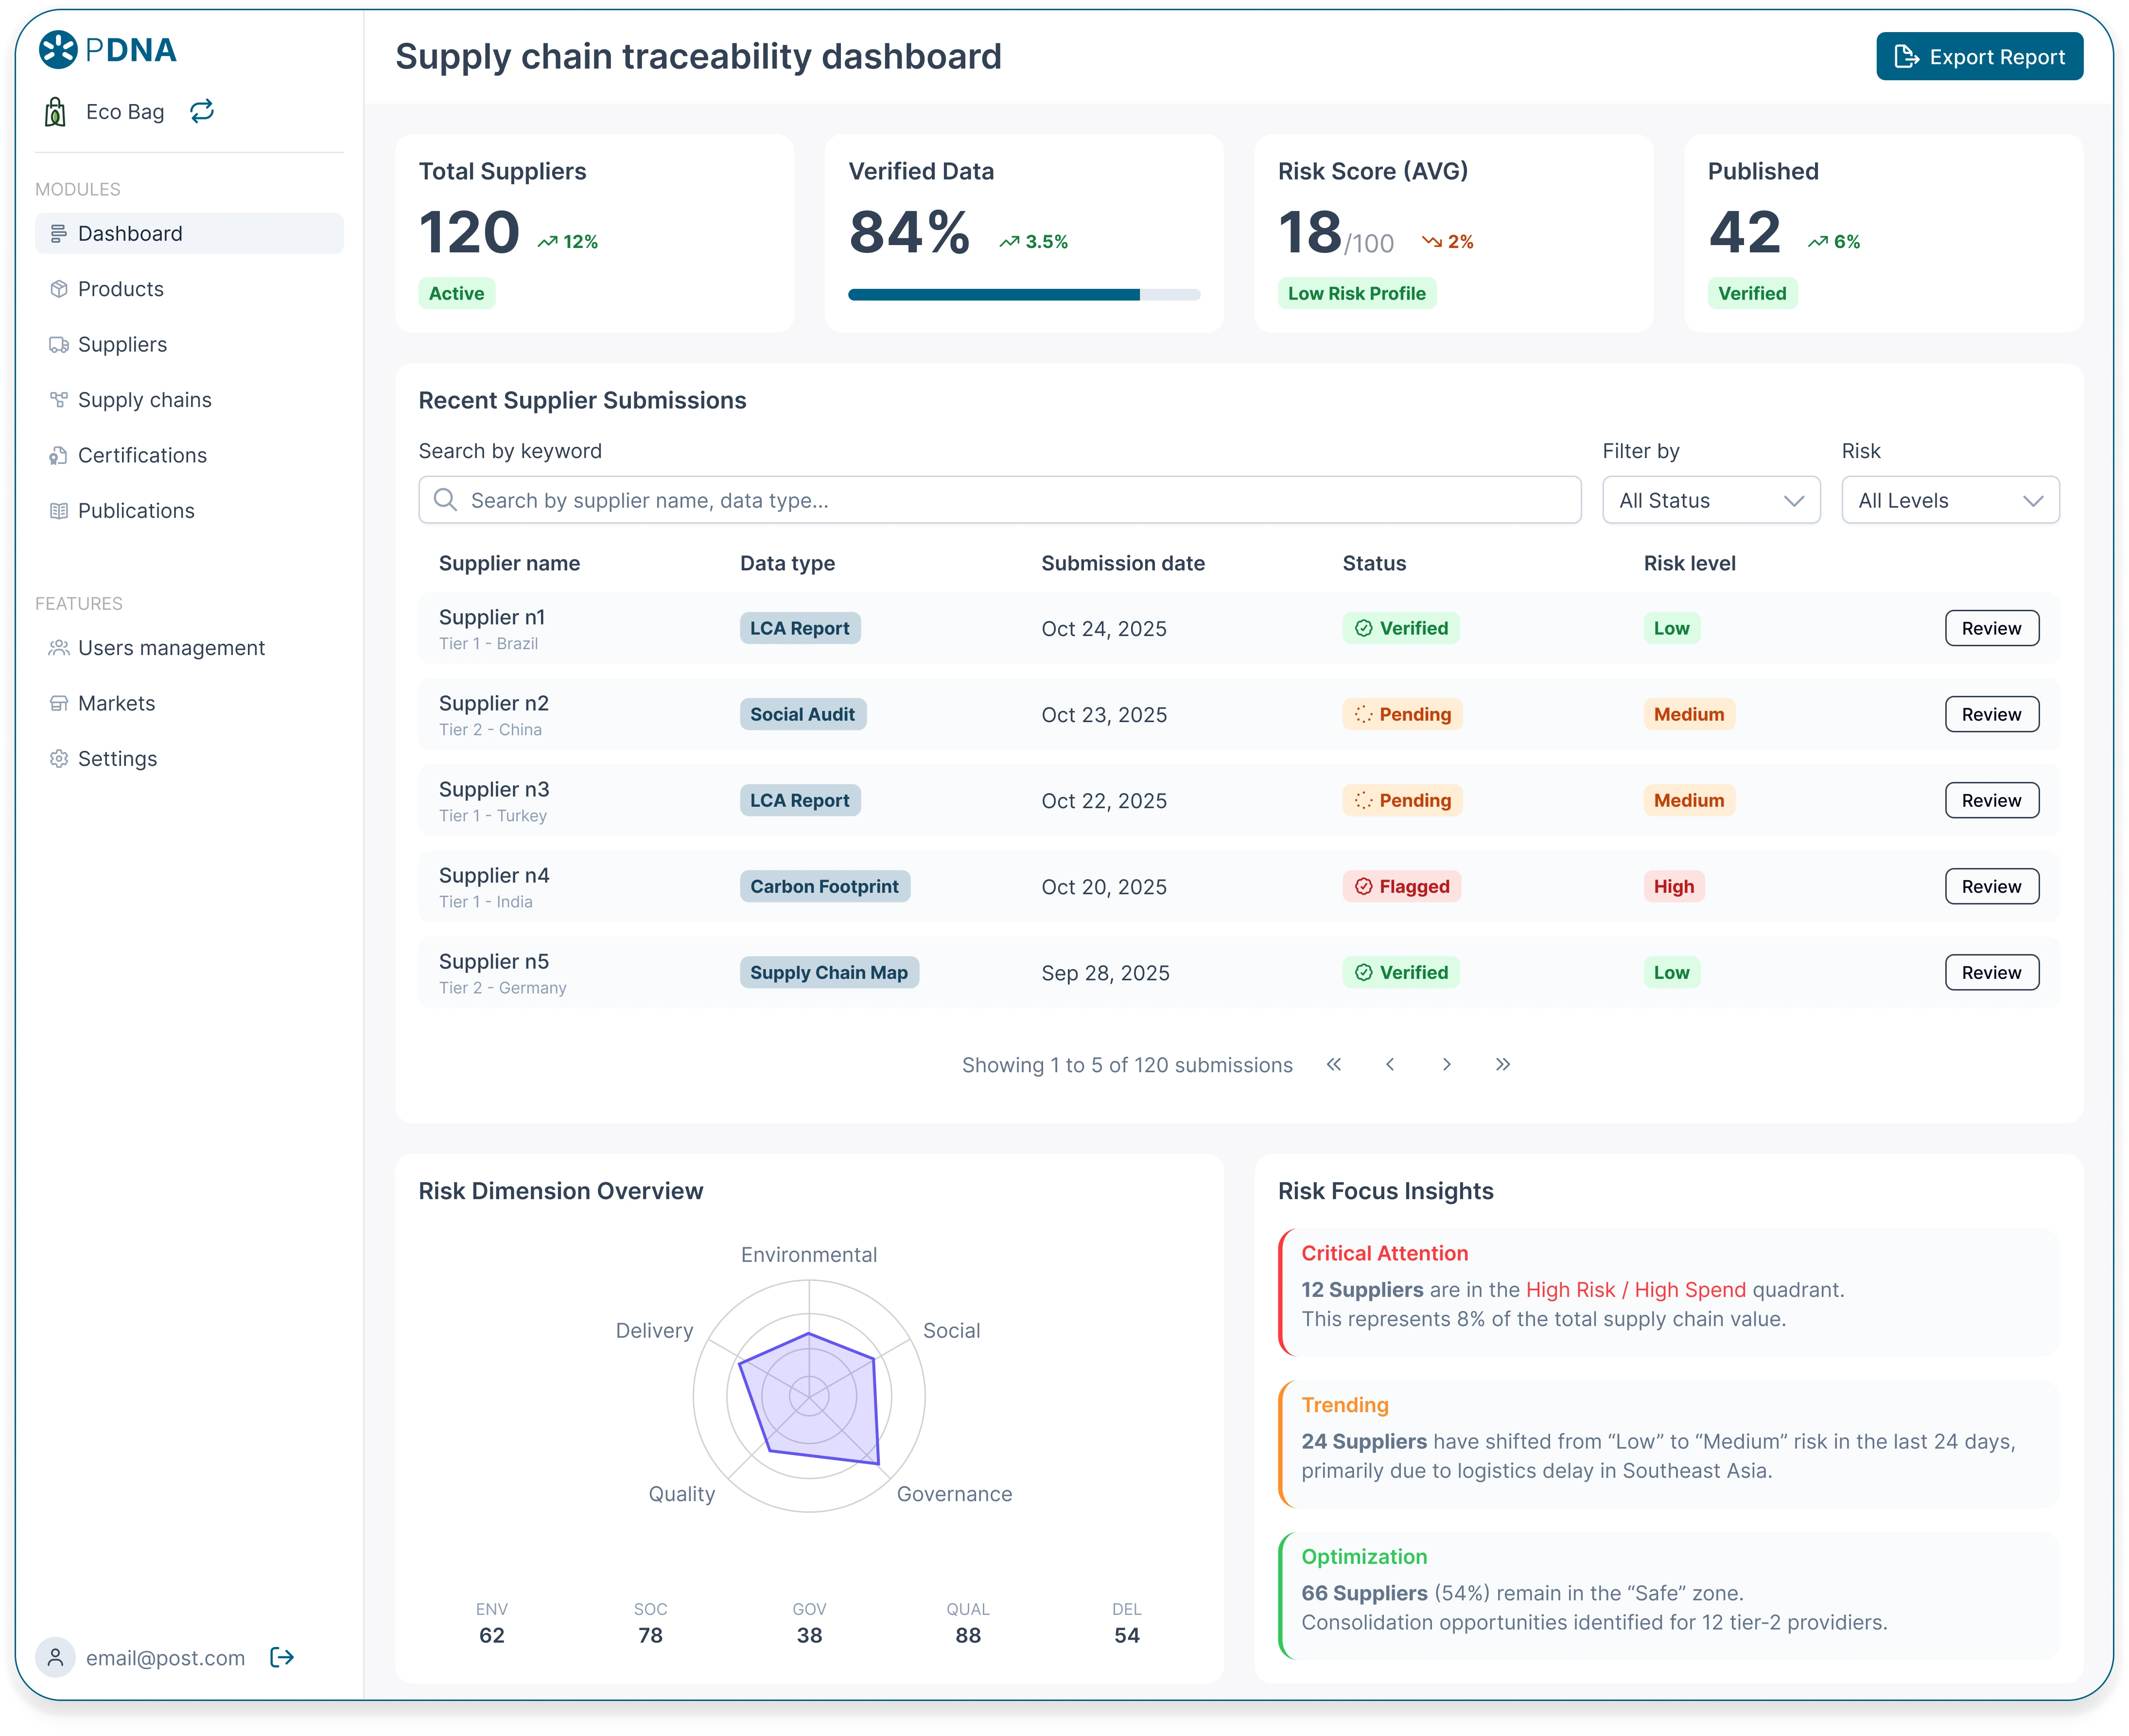Click the swap product icon beside Eco Bag

coord(202,111)
